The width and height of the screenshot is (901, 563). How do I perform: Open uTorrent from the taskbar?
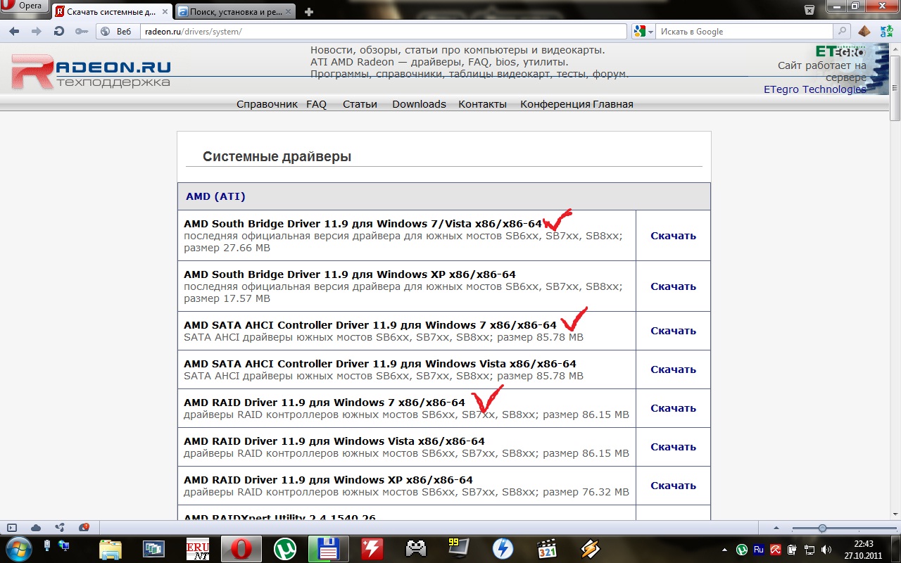[285, 548]
